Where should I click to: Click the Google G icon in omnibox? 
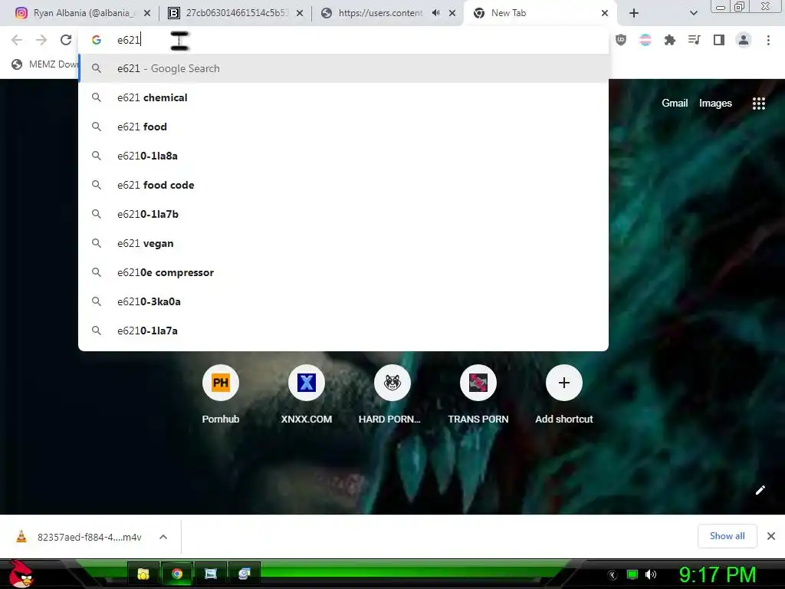pos(97,40)
